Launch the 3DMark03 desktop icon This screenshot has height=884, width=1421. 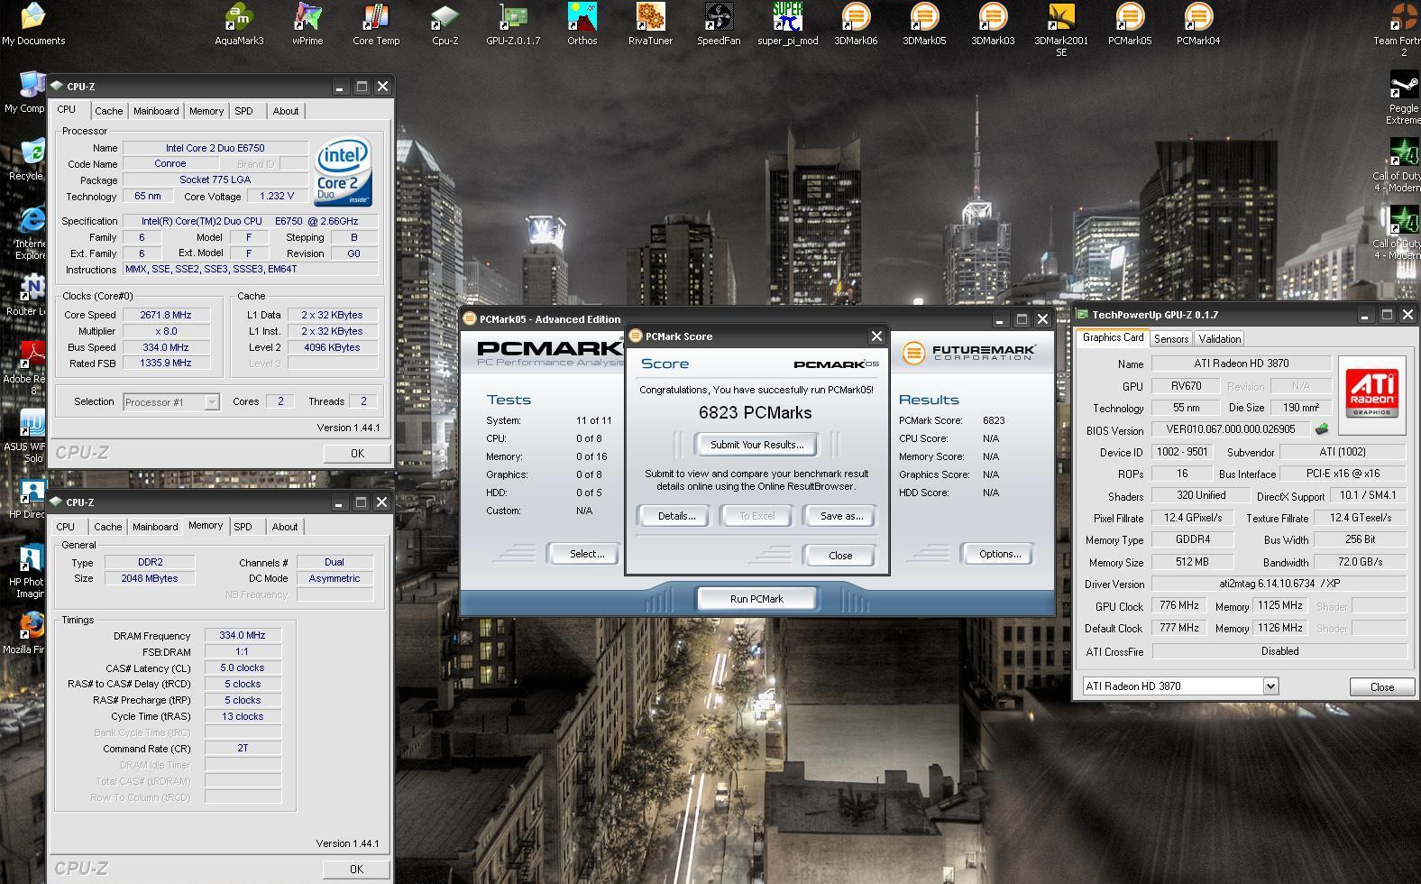coord(993,23)
